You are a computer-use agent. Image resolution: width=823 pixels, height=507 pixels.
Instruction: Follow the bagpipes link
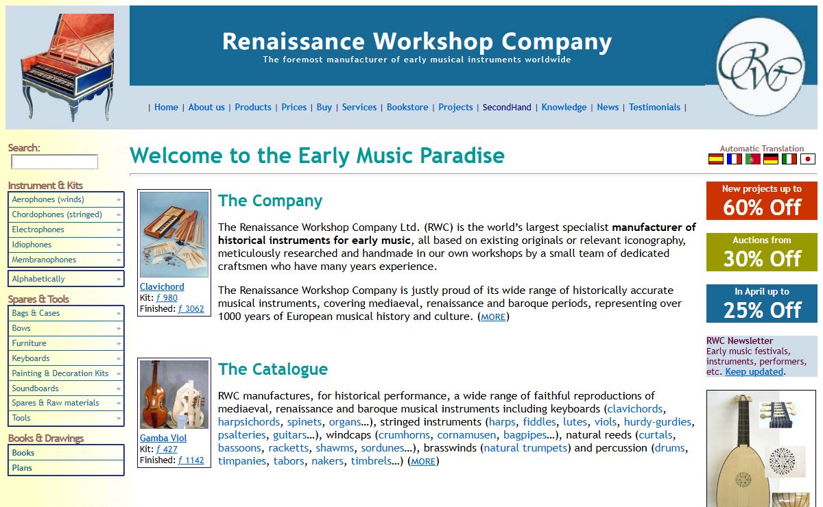click(525, 435)
